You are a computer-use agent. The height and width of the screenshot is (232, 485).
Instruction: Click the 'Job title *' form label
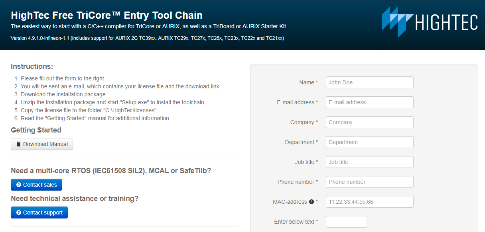tap(306, 162)
